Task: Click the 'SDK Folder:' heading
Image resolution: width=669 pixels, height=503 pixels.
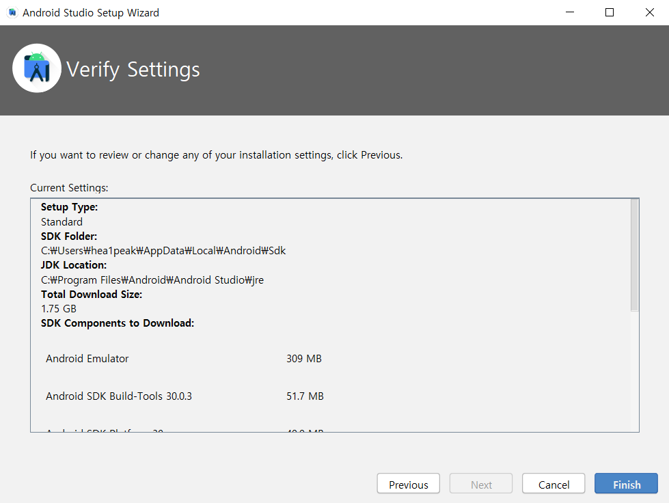Action: tap(69, 236)
